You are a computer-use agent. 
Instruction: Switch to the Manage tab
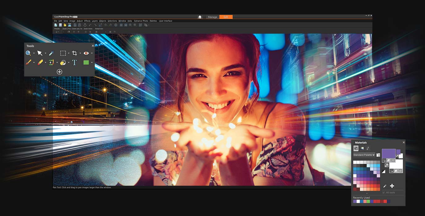click(x=213, y=17)
